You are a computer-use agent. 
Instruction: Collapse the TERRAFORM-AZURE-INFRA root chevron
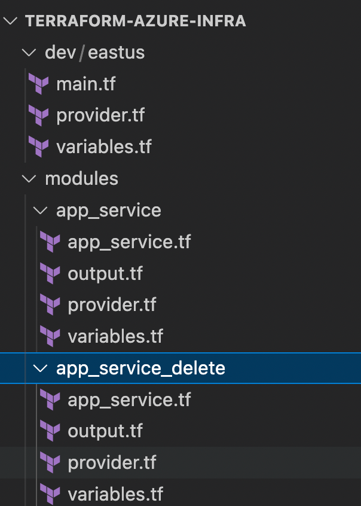pyautogui.click(x=10, y=21)
